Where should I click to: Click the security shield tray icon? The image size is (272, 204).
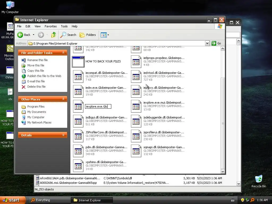click(243, 200)
